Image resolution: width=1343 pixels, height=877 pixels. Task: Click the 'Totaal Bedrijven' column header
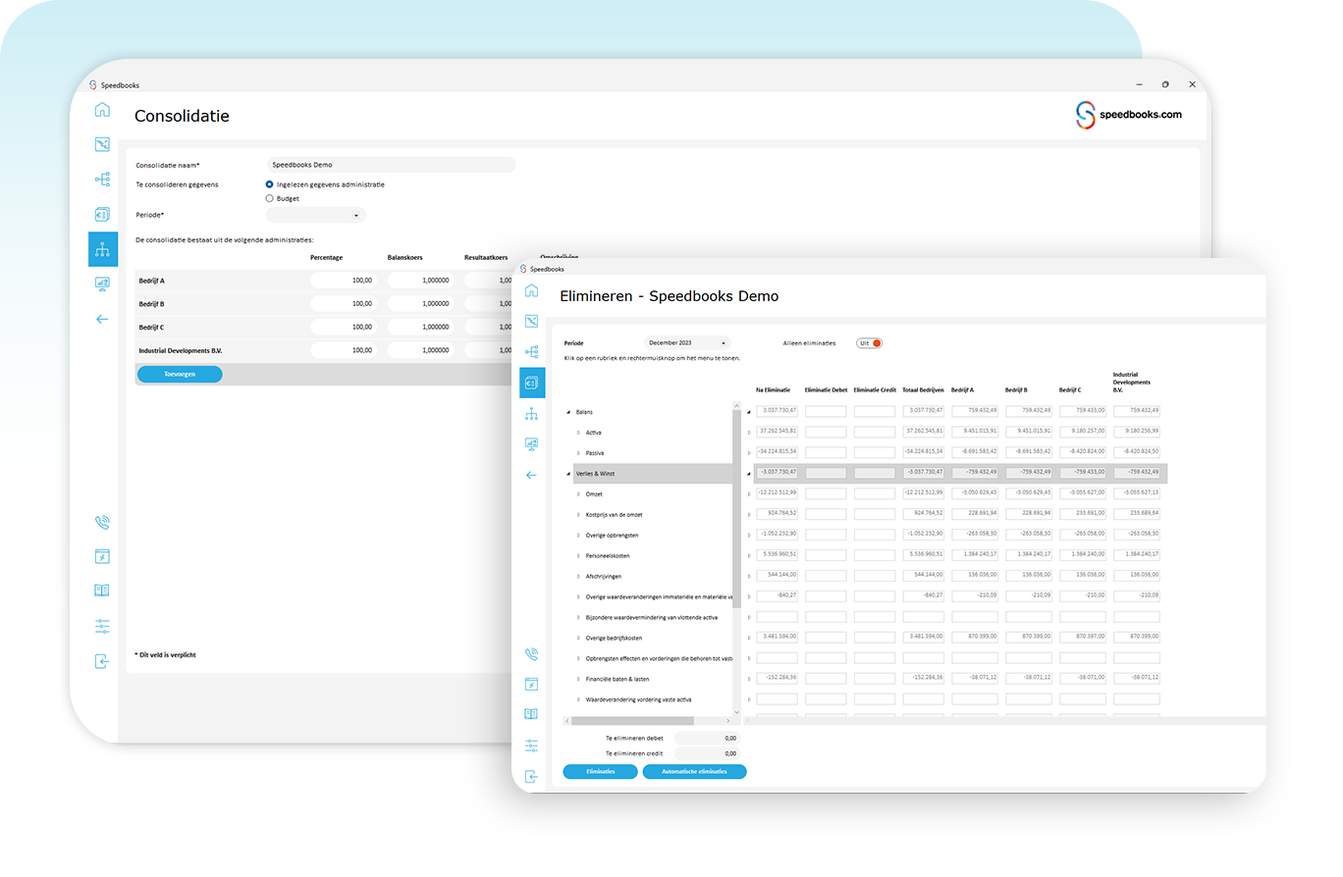[x=923, y=389]
